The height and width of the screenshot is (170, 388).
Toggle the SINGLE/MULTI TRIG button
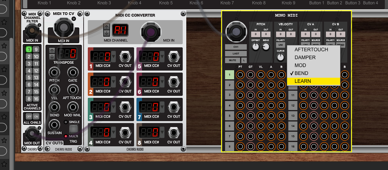coord(74,129)
